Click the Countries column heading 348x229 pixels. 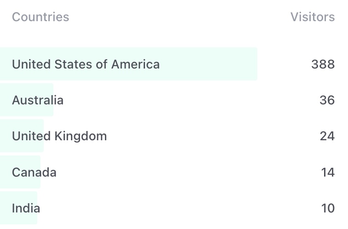pos(41,17)
